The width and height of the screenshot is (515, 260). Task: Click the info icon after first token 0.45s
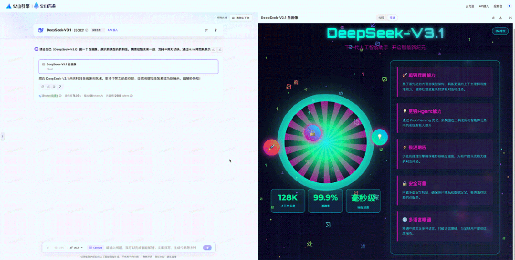pyautogui.click(x=60, y=96)
